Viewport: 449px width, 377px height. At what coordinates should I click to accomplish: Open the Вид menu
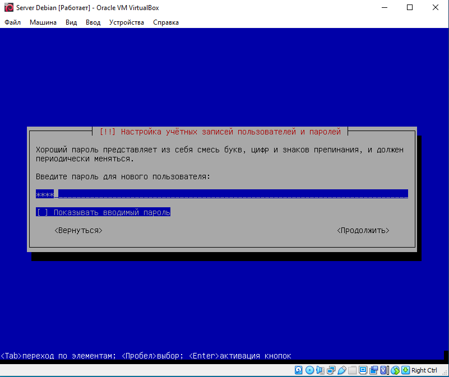(71, 22)
